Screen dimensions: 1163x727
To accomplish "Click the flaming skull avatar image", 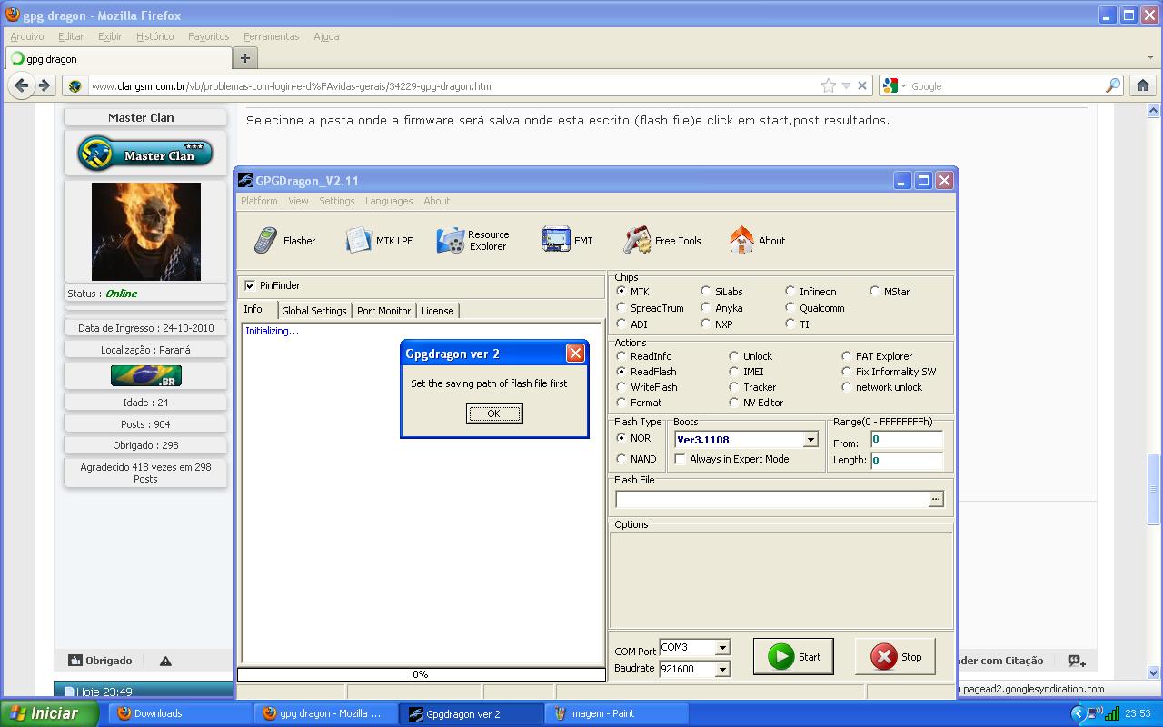I will pos(146,232).
